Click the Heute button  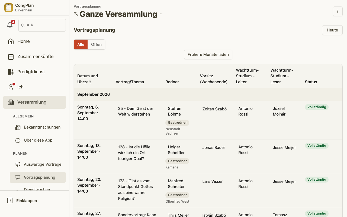(332, 30)
